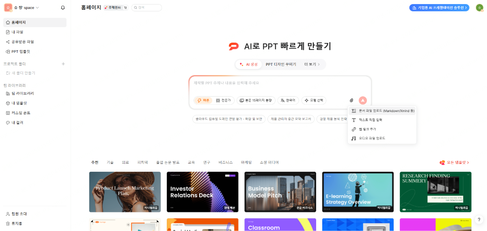The image size is (487, 231).
Task: Select 빠른 mode toggle
Action: [203, 100]
